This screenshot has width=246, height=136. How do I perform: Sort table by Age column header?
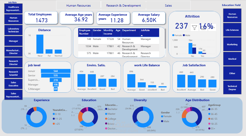tap(118, 32)
